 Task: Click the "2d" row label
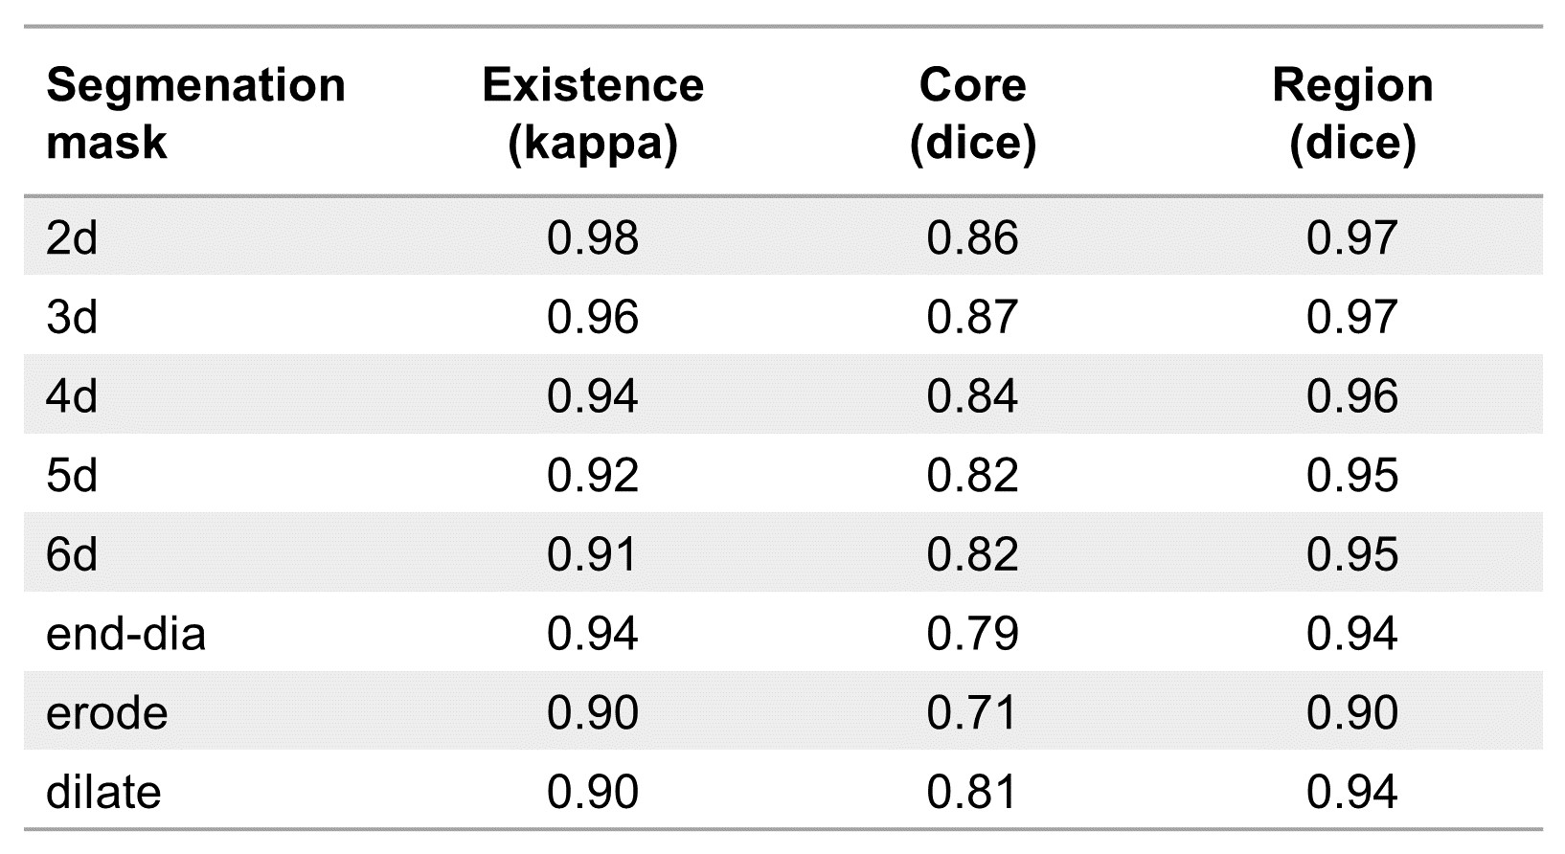[x=72, y=237]
